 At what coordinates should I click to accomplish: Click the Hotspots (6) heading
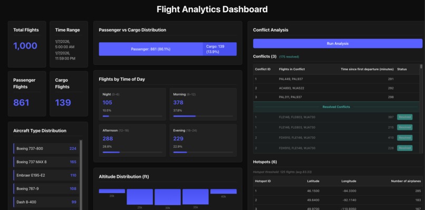(x=265, y=161)
